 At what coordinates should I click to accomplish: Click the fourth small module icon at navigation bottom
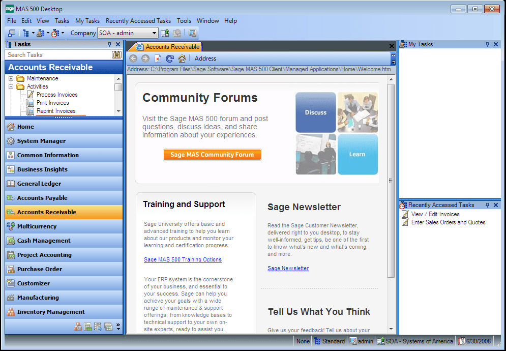[108, 327]
